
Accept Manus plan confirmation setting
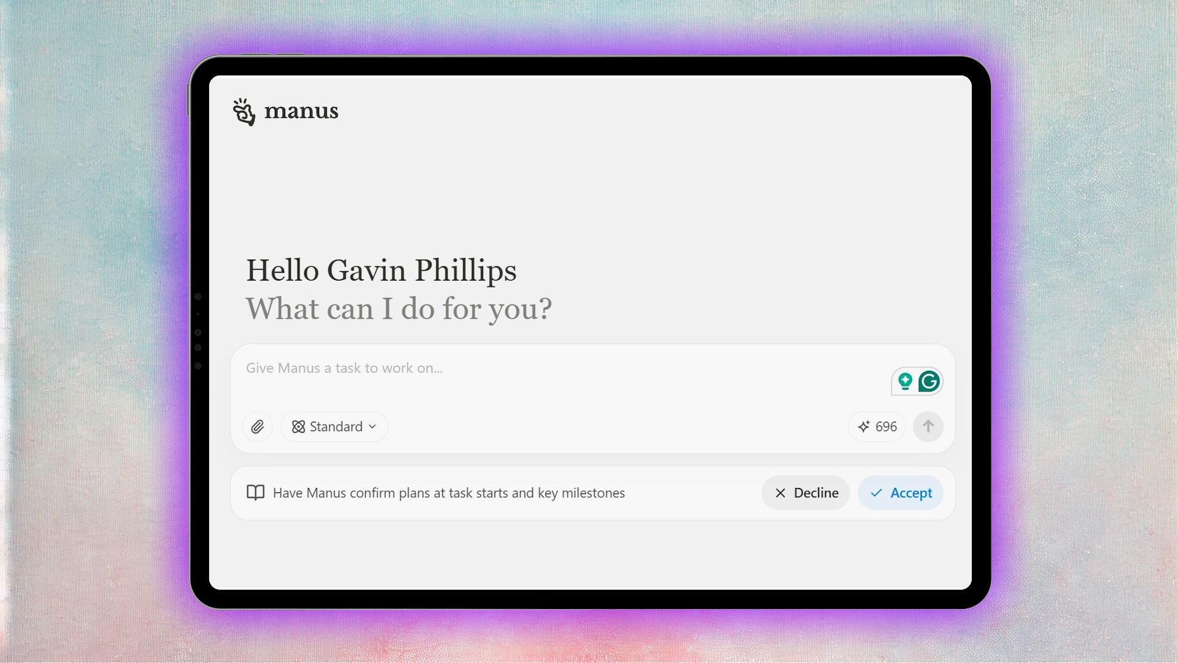coord(900,493)
